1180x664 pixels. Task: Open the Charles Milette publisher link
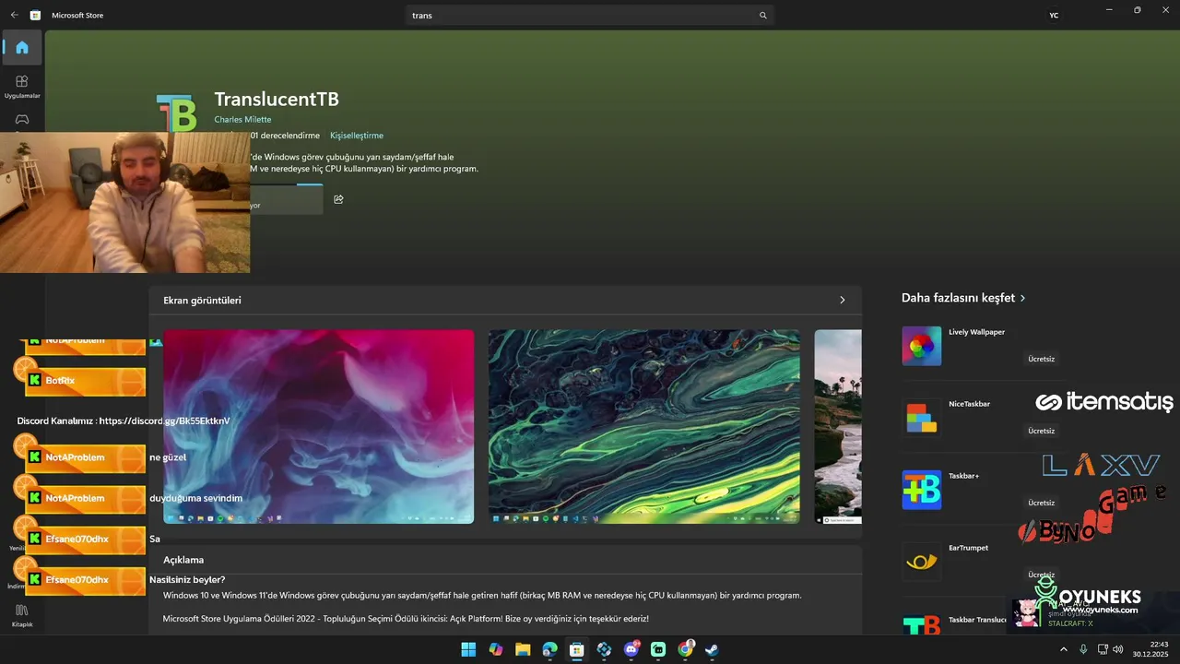click(242, 119)
